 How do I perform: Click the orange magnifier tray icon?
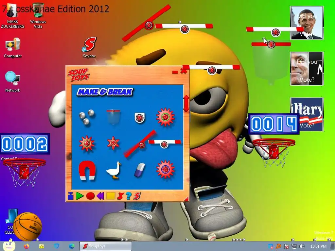(x=278, y=246)
